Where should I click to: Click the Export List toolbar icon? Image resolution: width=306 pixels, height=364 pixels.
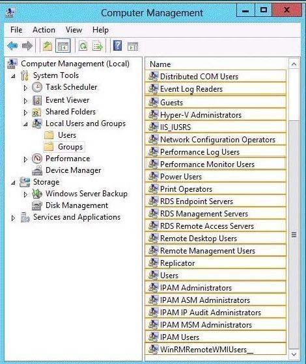pos(98,45)
